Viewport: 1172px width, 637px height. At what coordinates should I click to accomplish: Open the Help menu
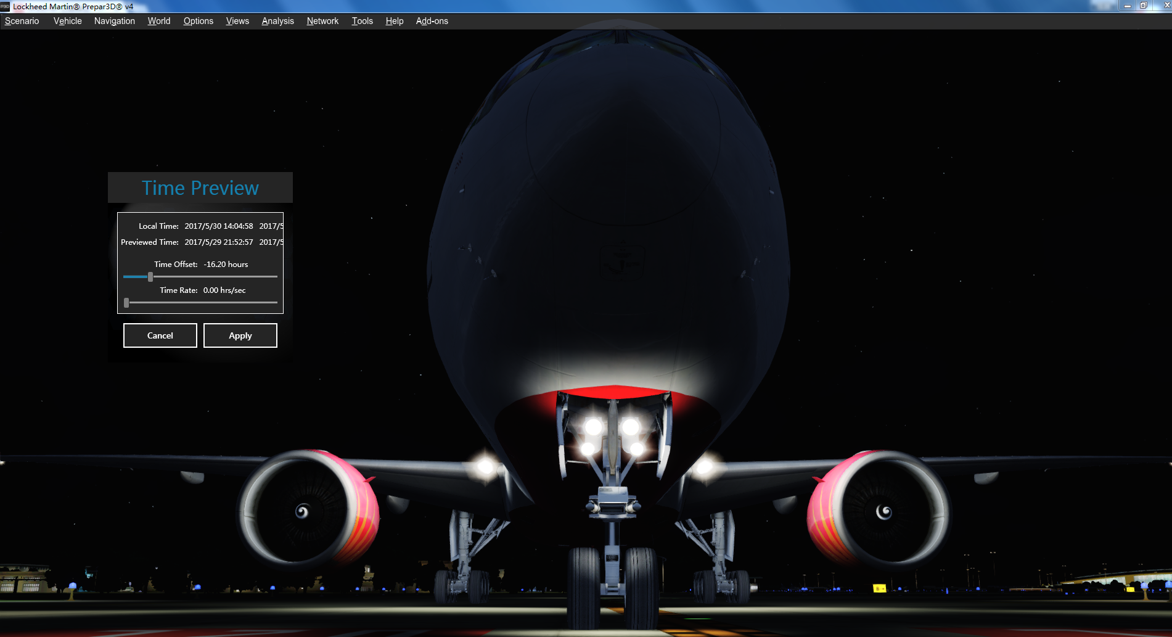pyautogui.click(x=394, y=21)
